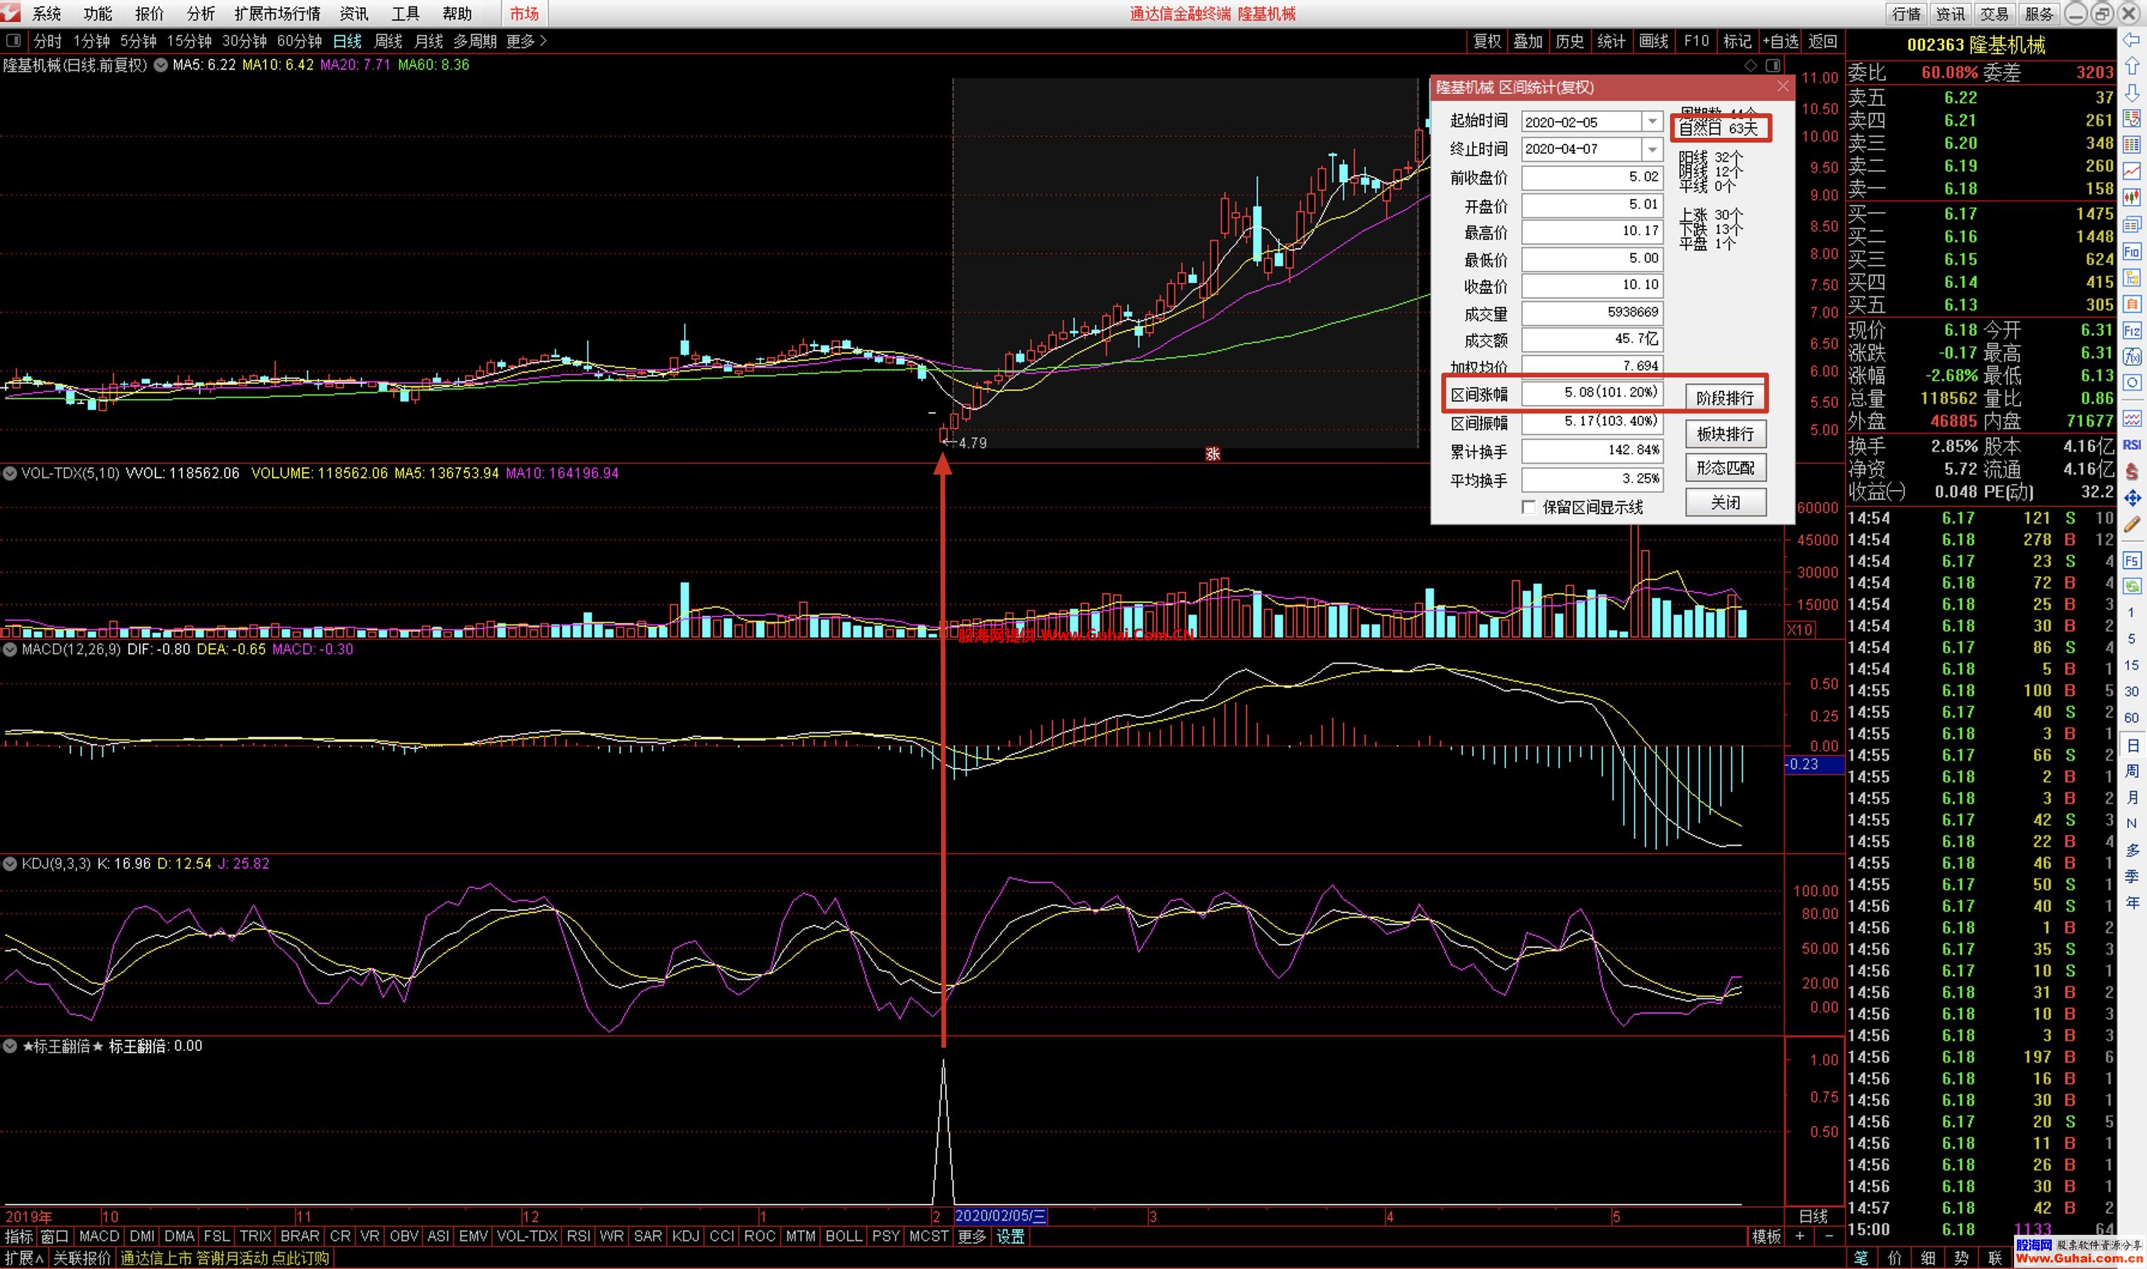
Task: Click the down arrow icon in right sidebar
Action: click(2131, 92)
